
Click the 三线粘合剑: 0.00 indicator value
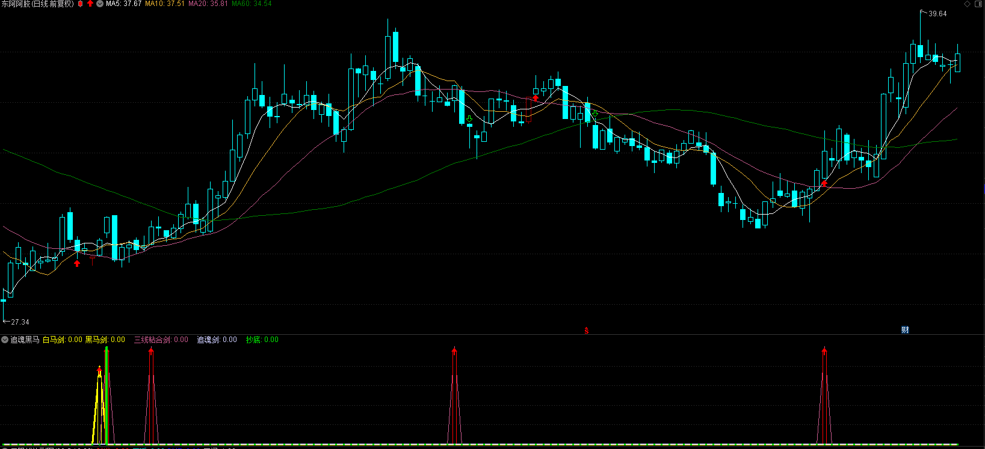pos(161,340)
